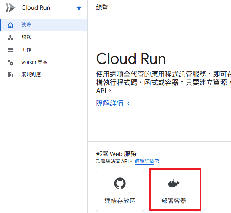Image resolution: width=231 pixels, height=213 pixels.
Task: Select 總覽 in the sidebar menu
Action: pos(26,25)
